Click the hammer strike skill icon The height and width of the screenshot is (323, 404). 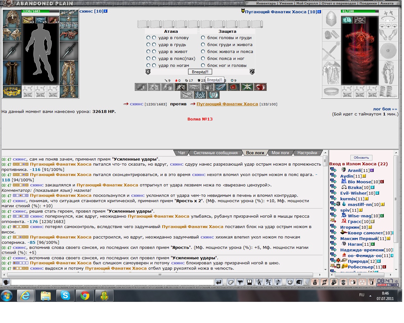[x=181, y=87]
